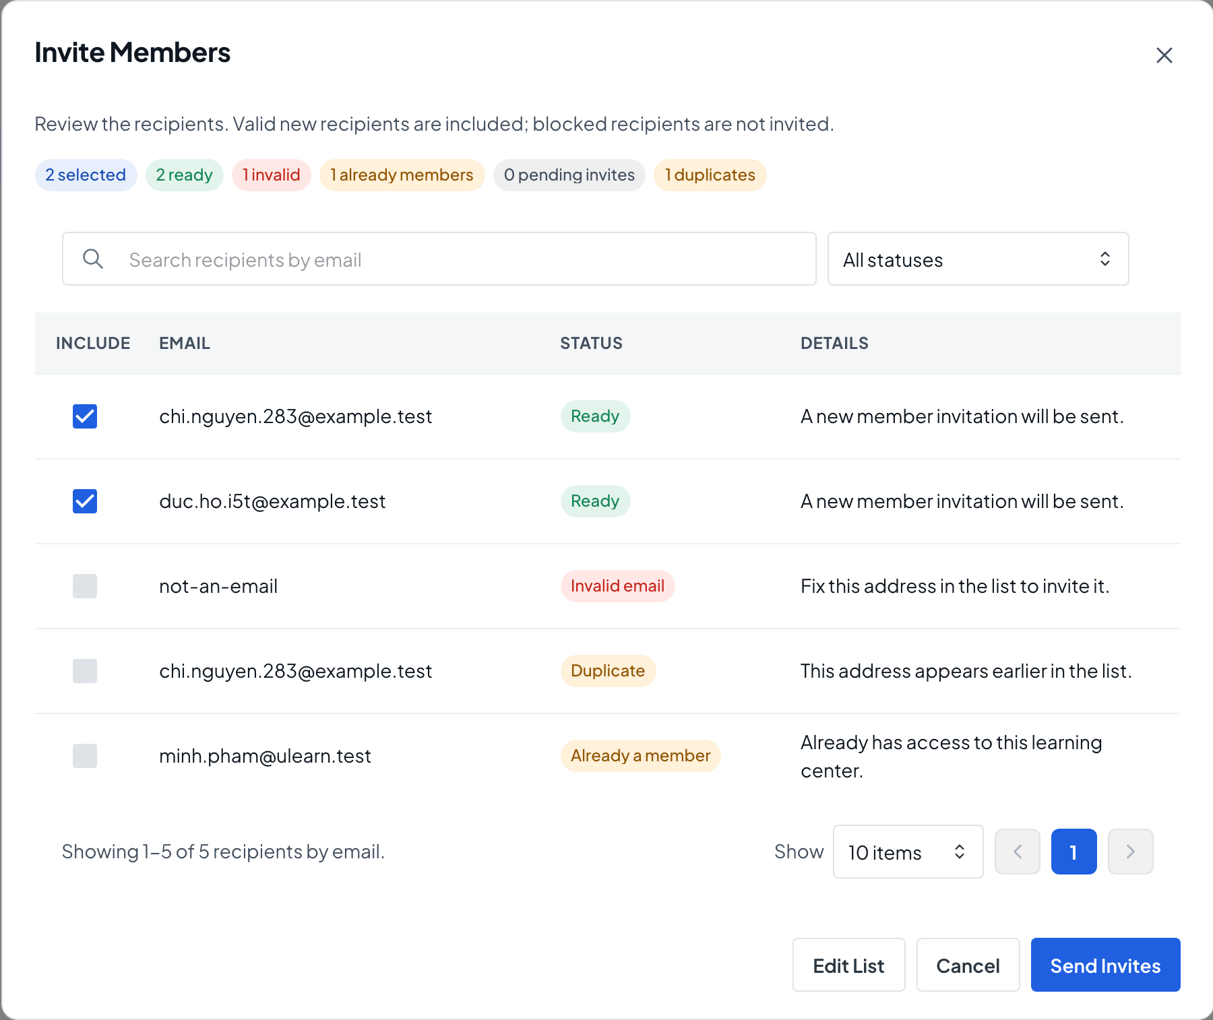The height and width of the screenshot is (1020, 1213).
Task: Click the STATUS column header
Action: [591, 343]
